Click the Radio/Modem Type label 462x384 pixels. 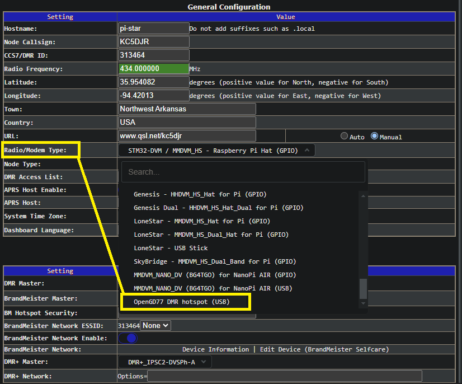click(x=35, y=150)
